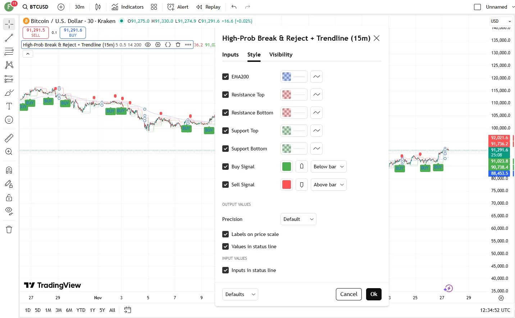
Task: Expand the Sell Signal position dropdown
Action: point(328,185)
